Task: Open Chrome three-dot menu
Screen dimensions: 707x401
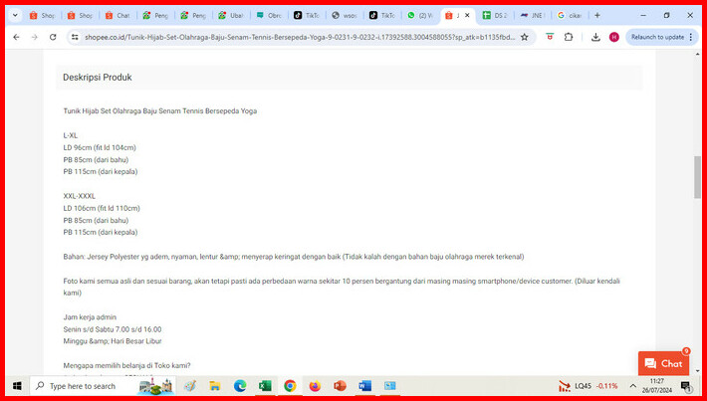Action: click(694, 37)
